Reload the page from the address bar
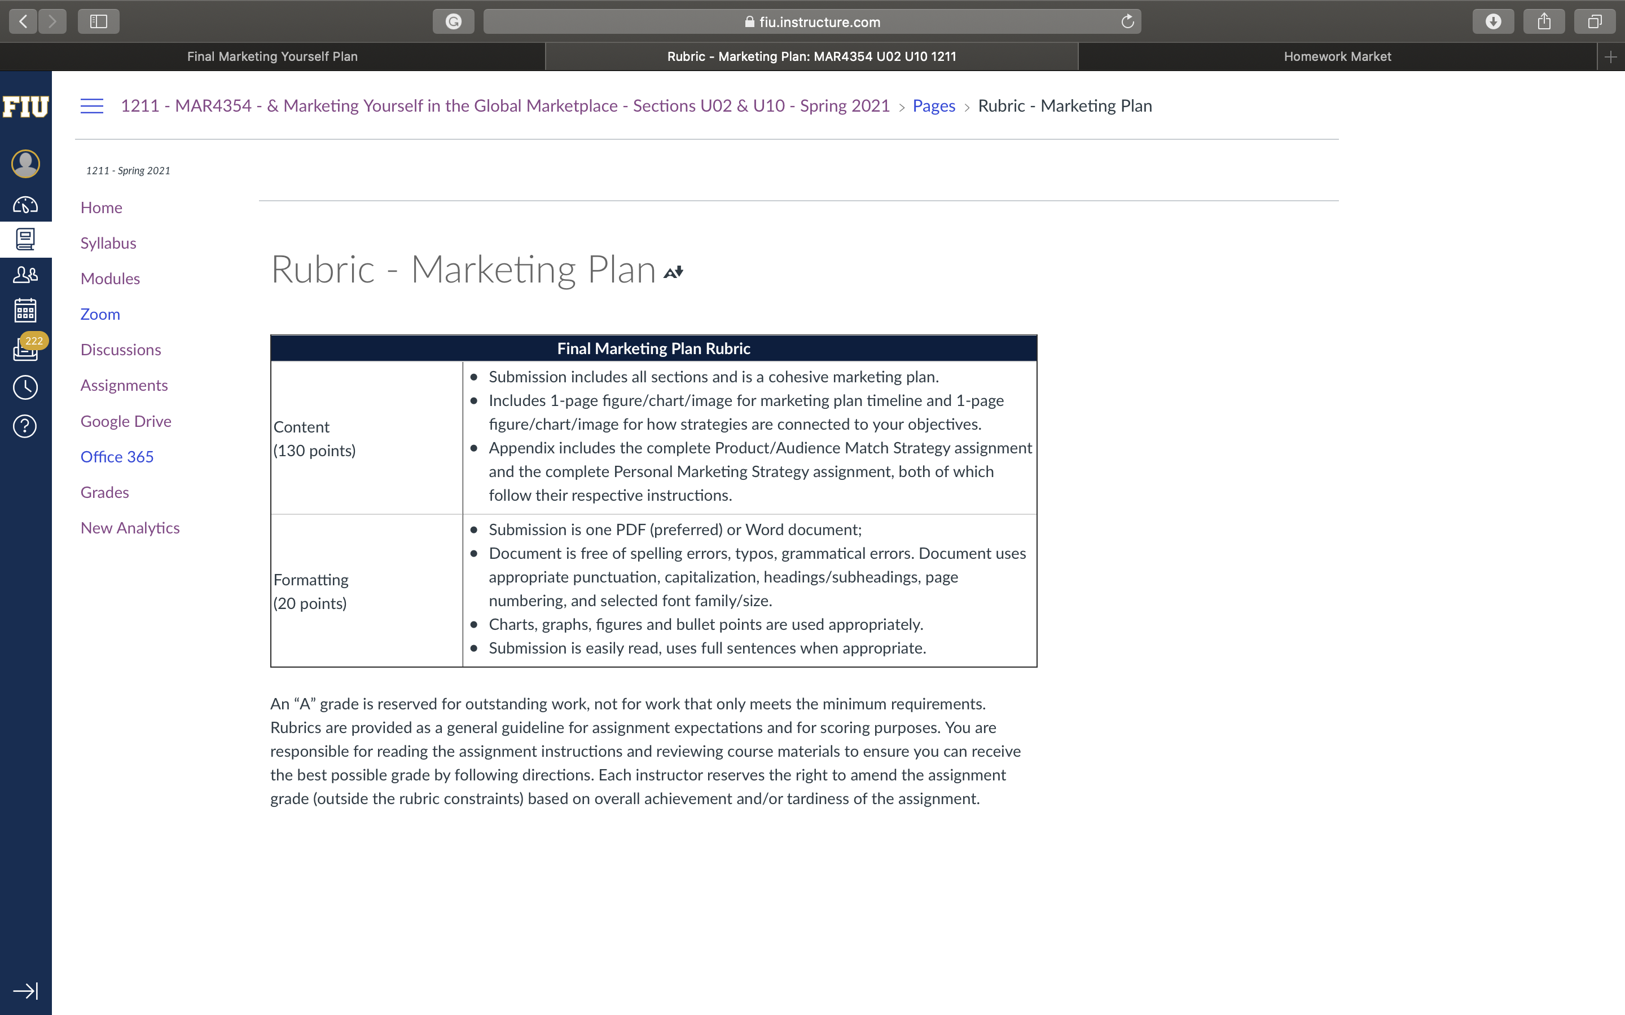Image resolution: width=1625 pixels, height=1015 pixels. click(x=1127, y=21)
